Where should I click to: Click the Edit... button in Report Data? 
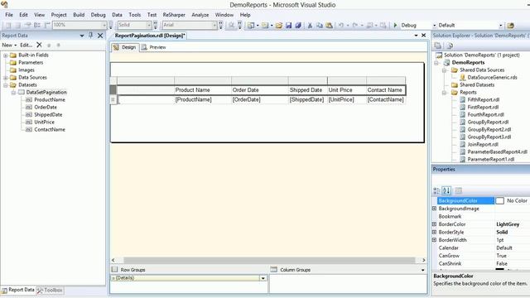(x=26, y=45)
